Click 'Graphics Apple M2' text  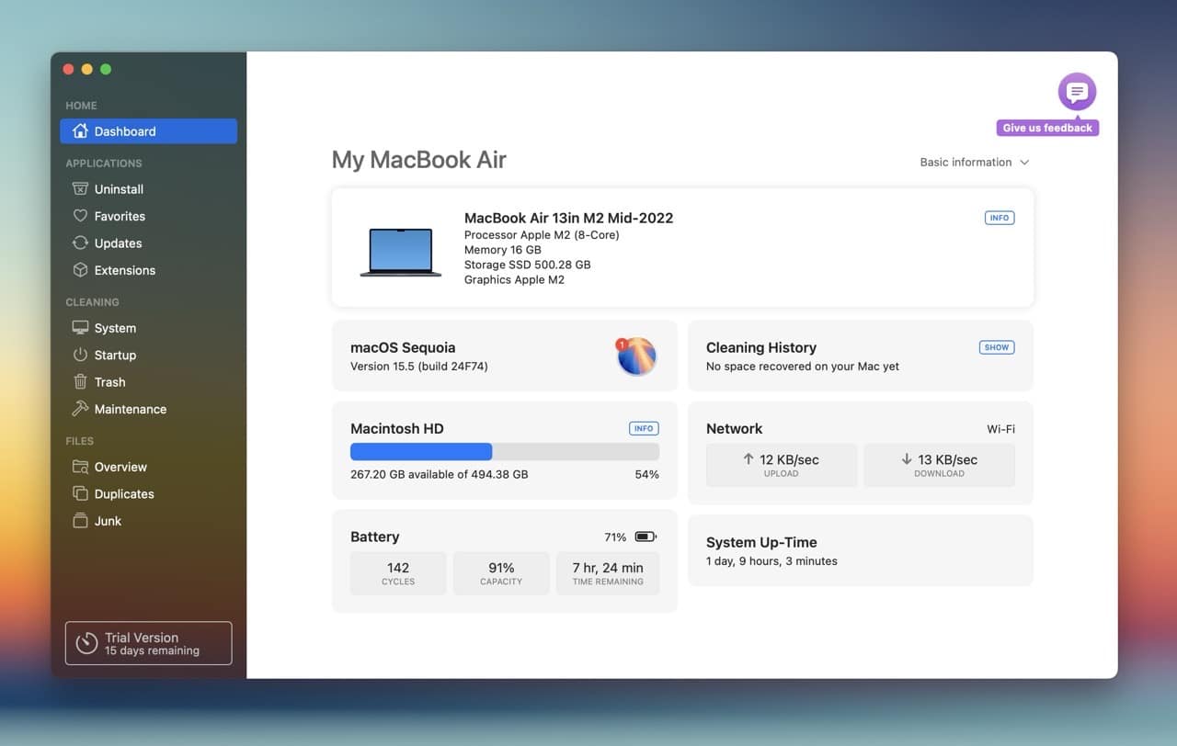(515, 279)
